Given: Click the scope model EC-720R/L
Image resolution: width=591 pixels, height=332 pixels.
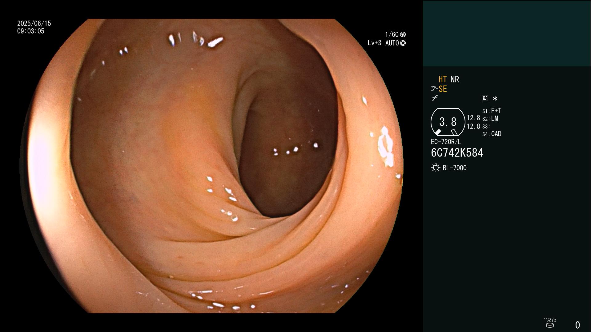Looking at the screenshot, I should [446, 142].
